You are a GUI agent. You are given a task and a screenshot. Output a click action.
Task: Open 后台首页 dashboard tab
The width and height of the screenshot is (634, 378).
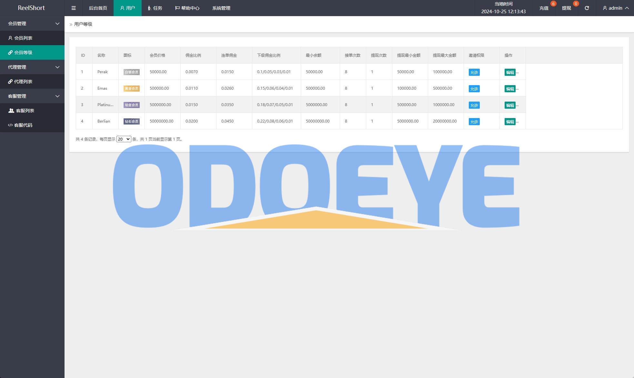98,8
